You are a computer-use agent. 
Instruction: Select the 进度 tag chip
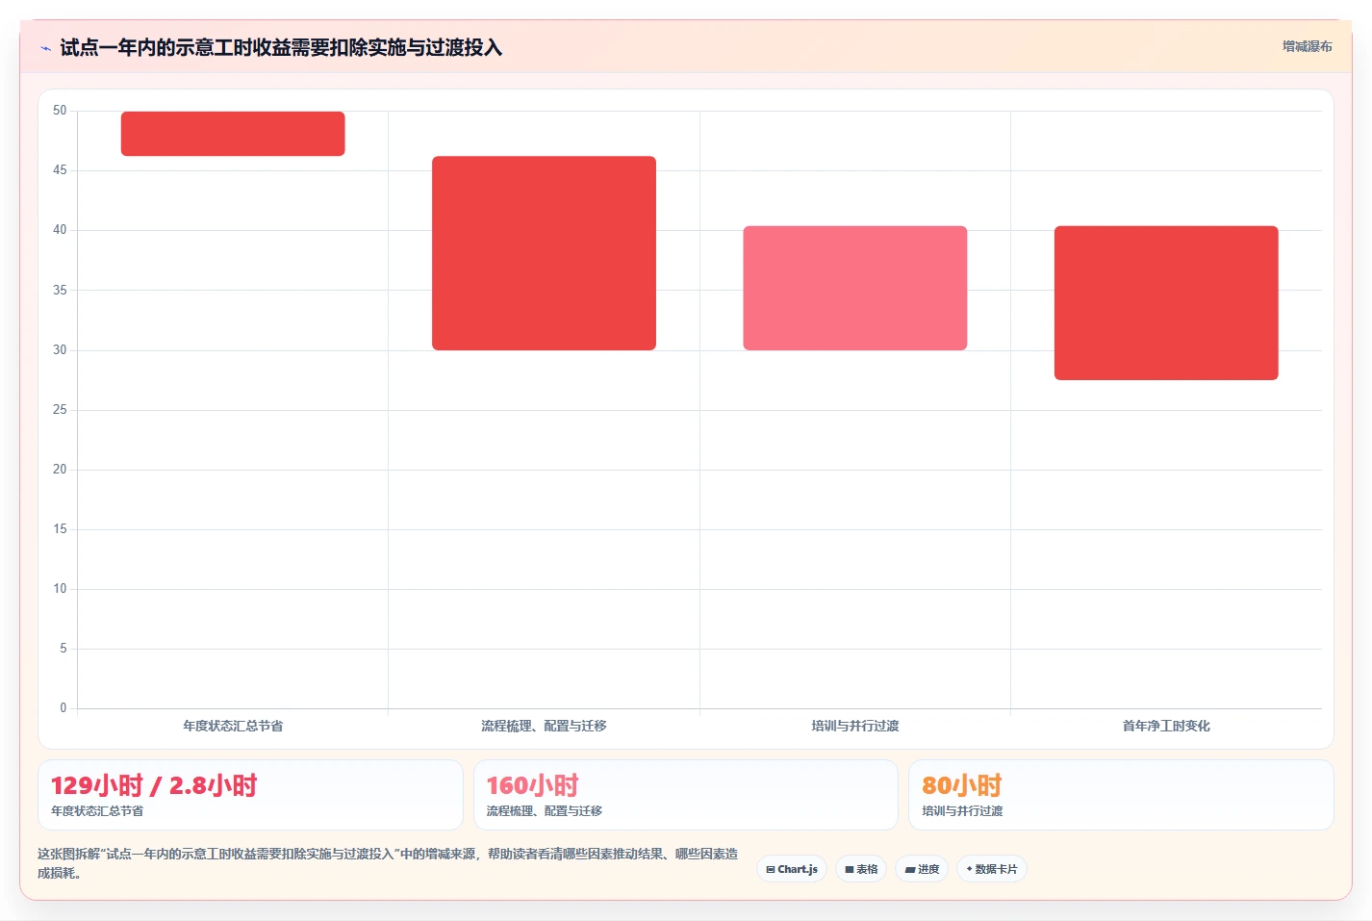(922, 869)
